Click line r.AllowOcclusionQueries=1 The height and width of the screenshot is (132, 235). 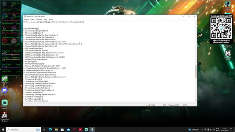tap(36, 31)
